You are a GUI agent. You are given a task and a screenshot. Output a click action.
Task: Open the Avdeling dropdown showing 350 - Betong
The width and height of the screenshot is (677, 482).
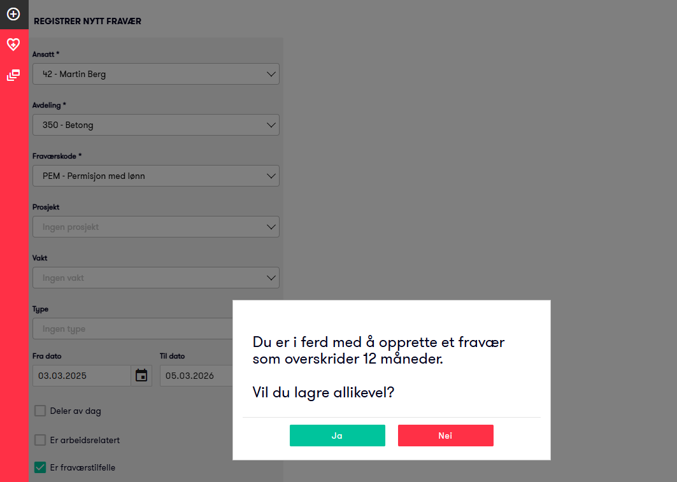pyautogui.click(x=155, y=125)
